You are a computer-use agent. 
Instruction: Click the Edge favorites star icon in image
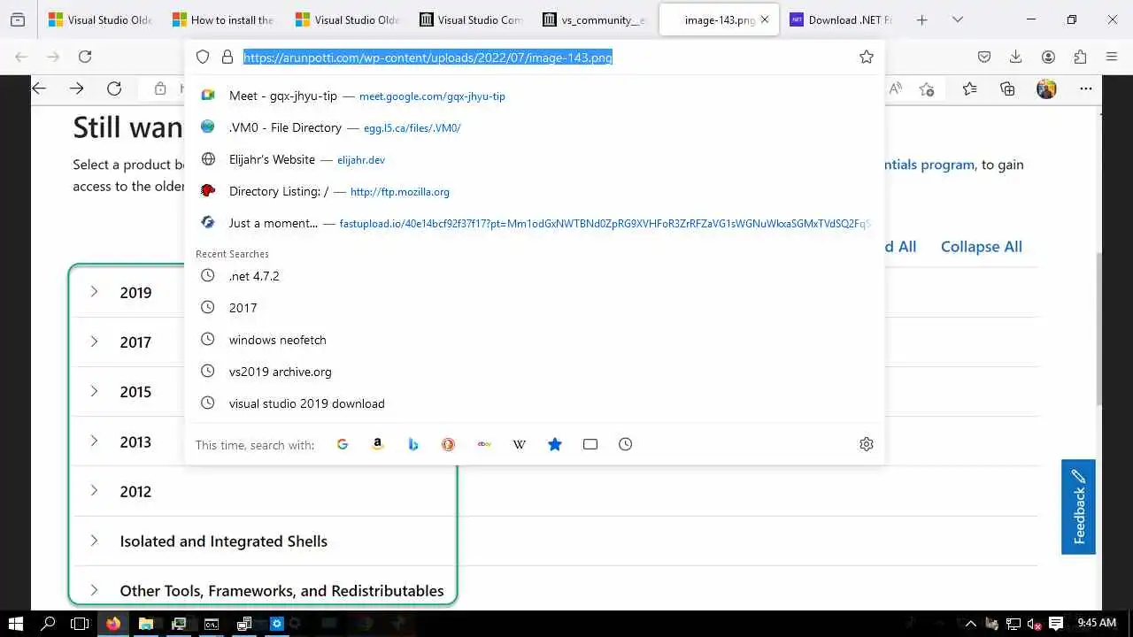(x=970, y=88)
